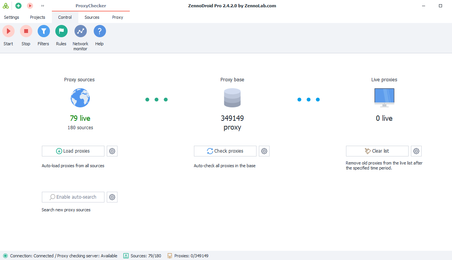Open the Rules tool
This screenshot has width=452, height=260.
[x=61, y=31]
